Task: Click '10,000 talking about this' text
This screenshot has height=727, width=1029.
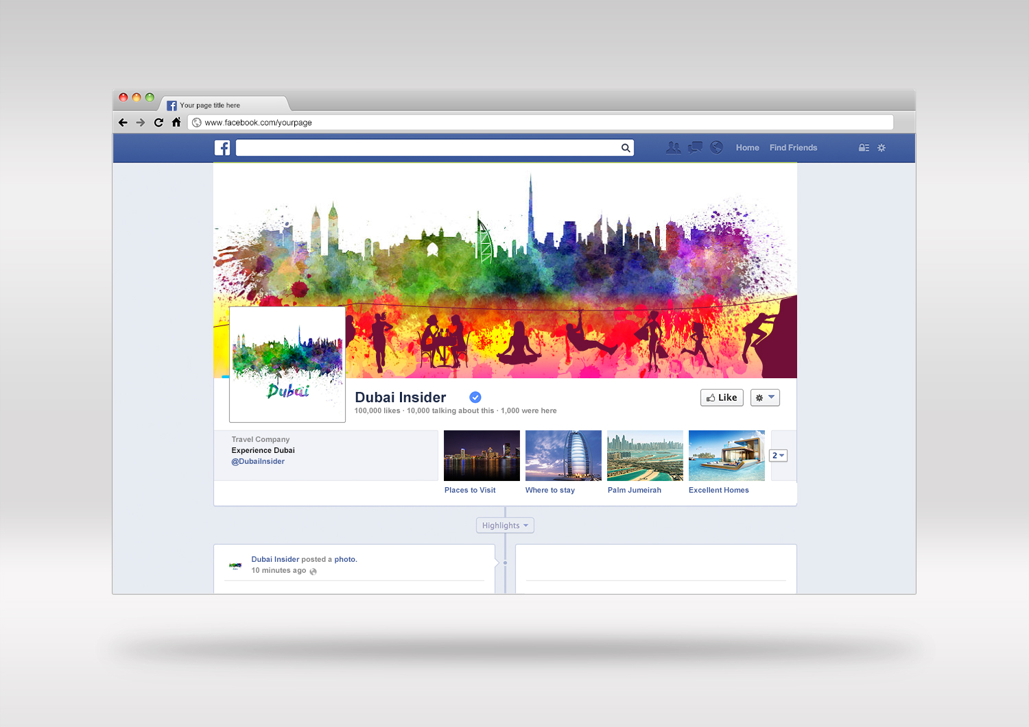Action: pos(450,411)
